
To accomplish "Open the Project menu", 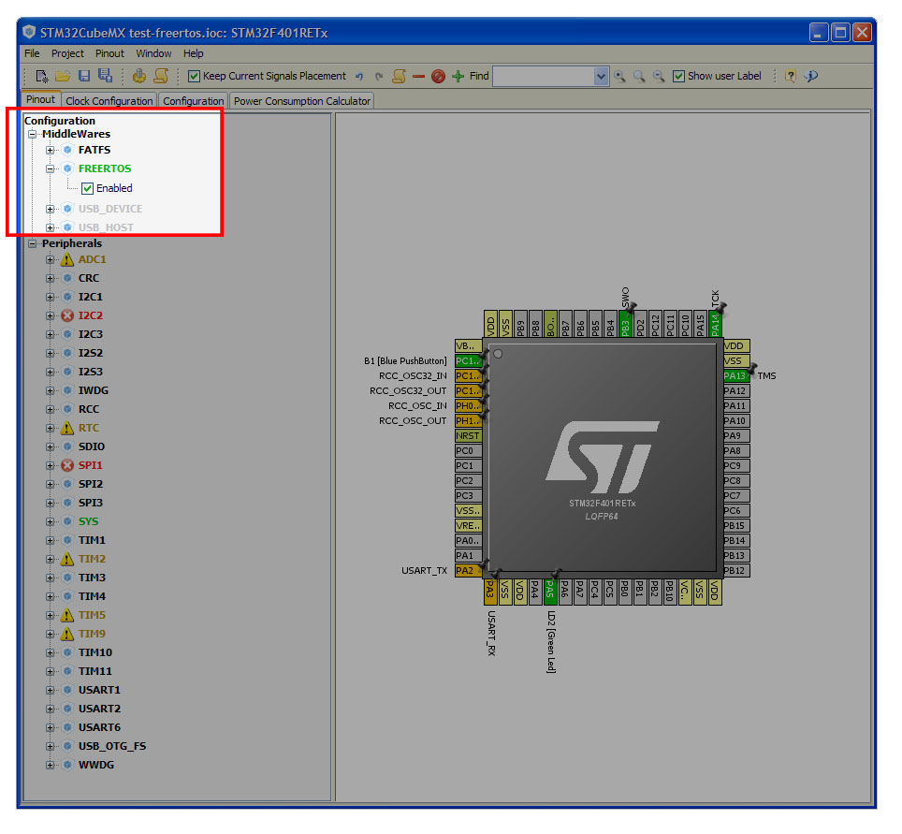I will [x=67, y=53].
